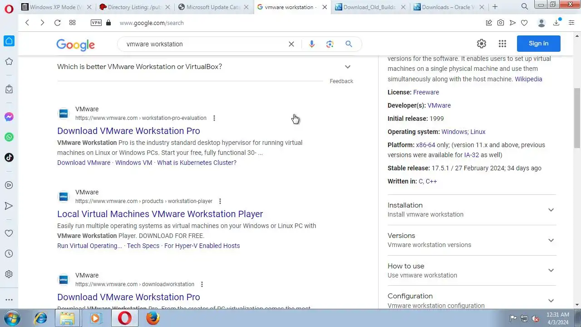Follow the Freeware license link

[x=426, y=92]
